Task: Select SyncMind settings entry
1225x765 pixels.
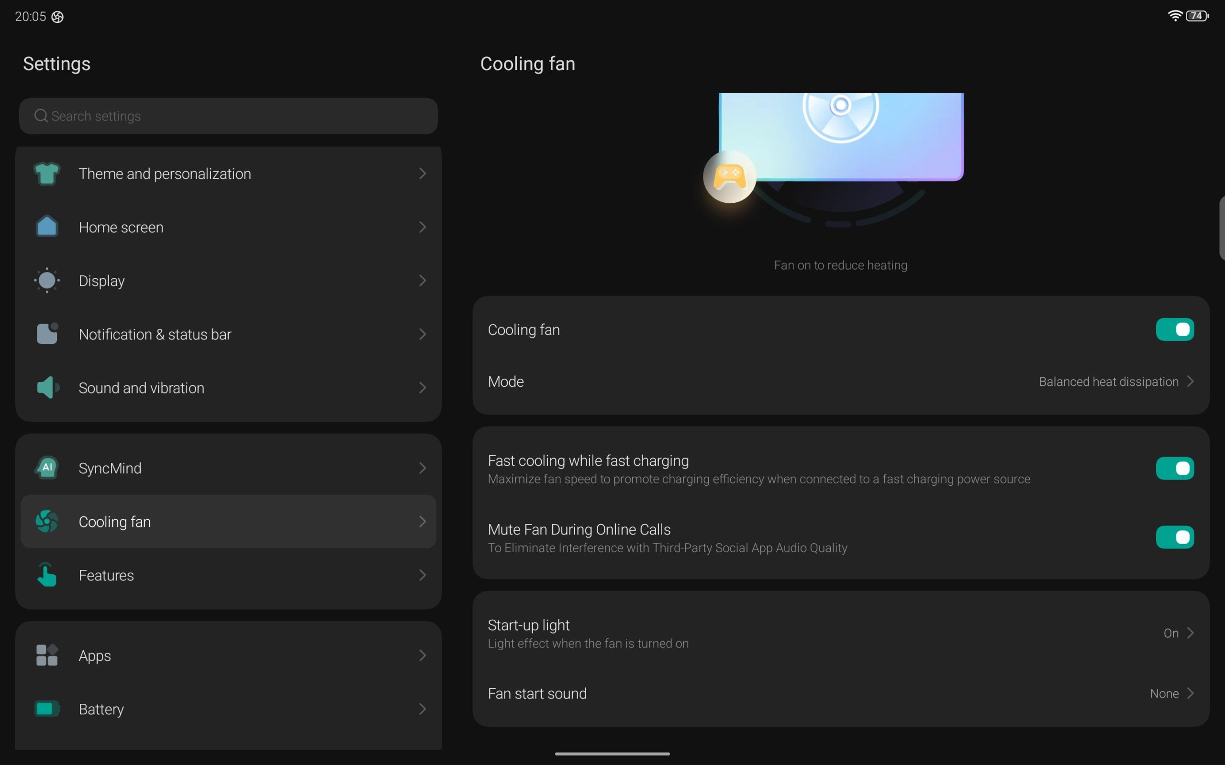Action: coord(228,468)
